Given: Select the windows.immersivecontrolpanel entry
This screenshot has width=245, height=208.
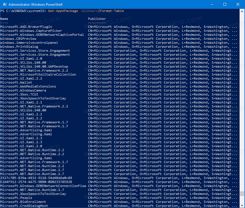Looking at the screenshot, I should point(28,42).
